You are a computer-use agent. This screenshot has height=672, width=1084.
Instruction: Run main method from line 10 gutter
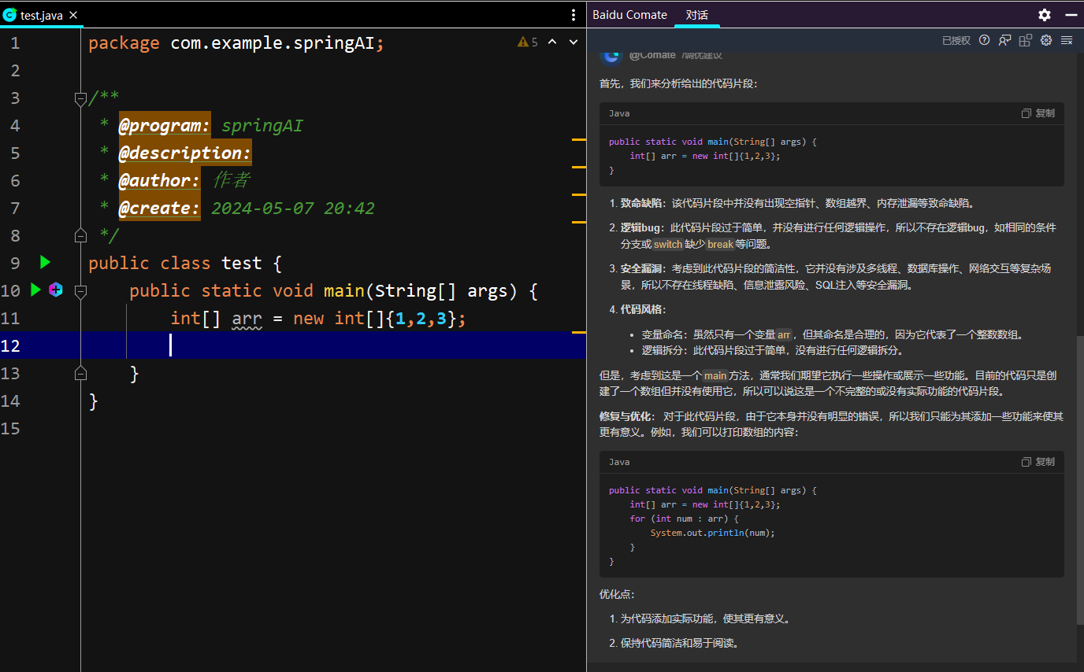tap(35, 290)
